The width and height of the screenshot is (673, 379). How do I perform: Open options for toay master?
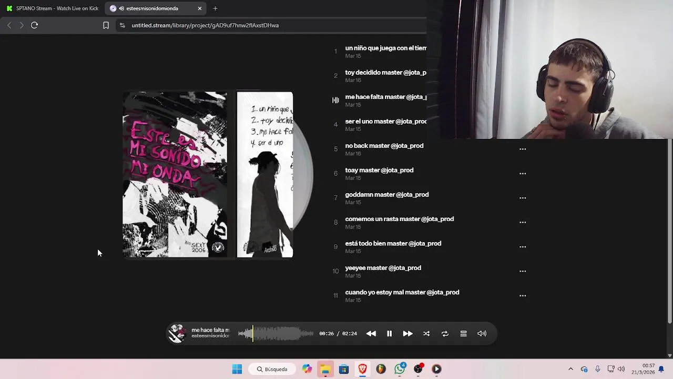point(523,173)
